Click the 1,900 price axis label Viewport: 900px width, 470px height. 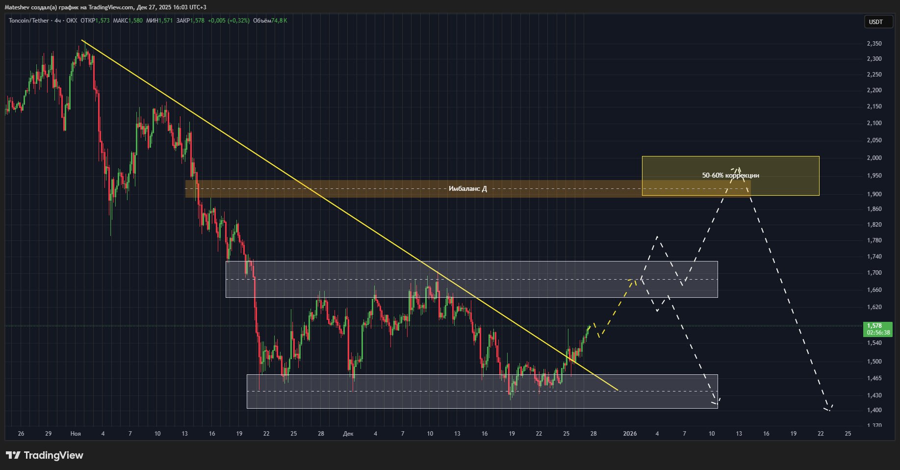874,194
